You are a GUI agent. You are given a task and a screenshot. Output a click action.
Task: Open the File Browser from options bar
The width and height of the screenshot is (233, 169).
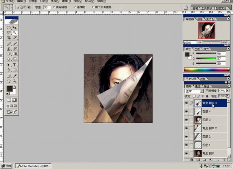pyautogui.click(x=186, y=7)
